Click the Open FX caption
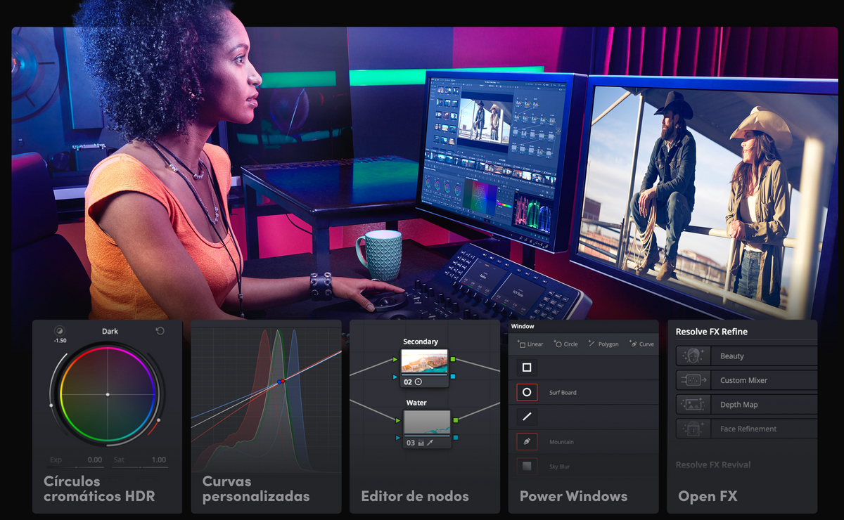The height and width of the screenshot is (520, 844). pos(708,496)
